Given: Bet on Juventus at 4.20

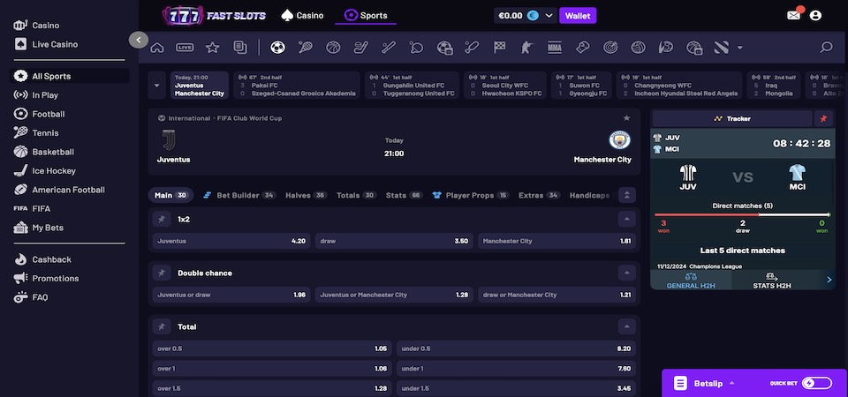Looking at the screenshot, I should point(231,241).
